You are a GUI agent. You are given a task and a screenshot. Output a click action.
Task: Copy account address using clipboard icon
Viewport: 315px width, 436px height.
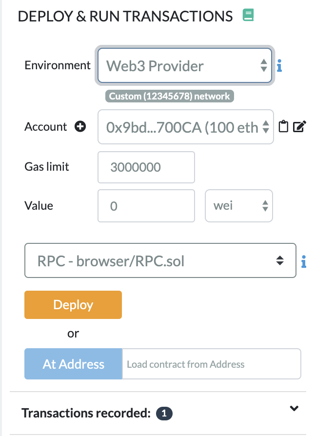click(x=283, y=127)
